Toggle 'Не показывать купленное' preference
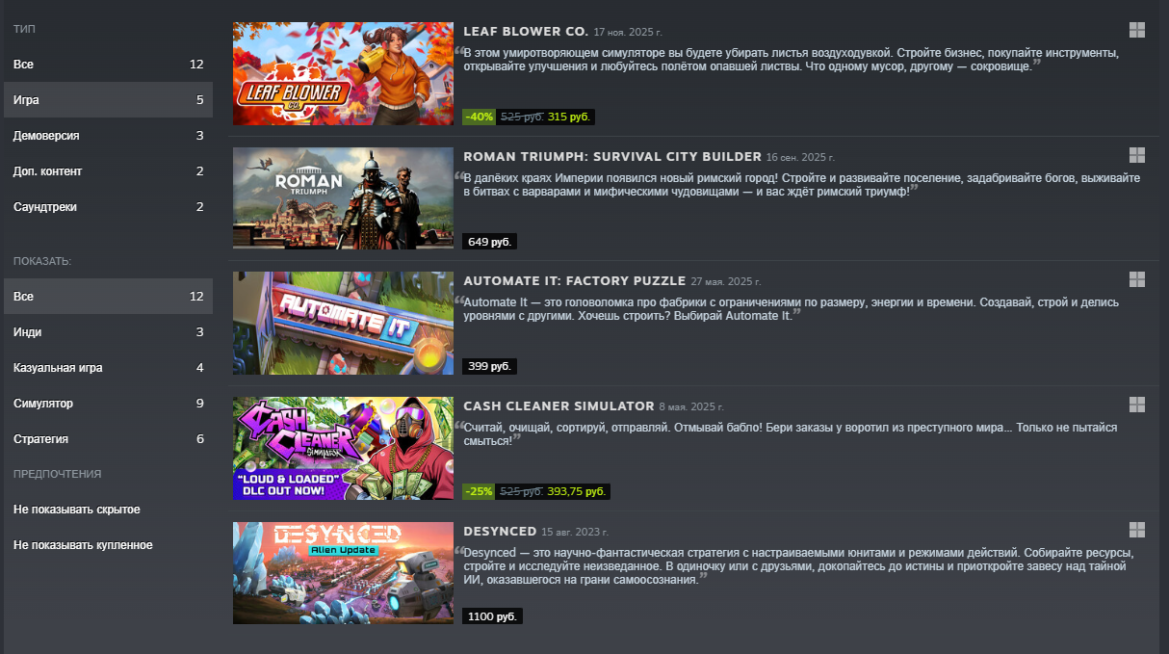Image resolution: width=1169 pixels, height=654 pixels. coord(83,544)
